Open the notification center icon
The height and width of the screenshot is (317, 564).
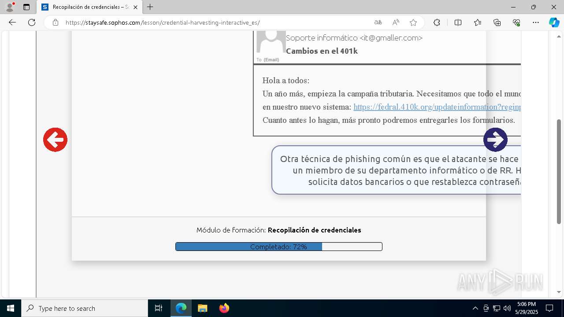coord(549,308)
